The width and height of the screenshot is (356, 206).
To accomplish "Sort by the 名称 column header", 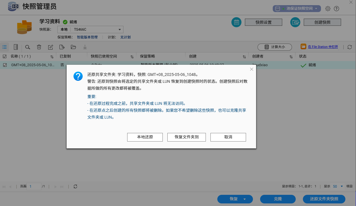I will coord(21,56).
